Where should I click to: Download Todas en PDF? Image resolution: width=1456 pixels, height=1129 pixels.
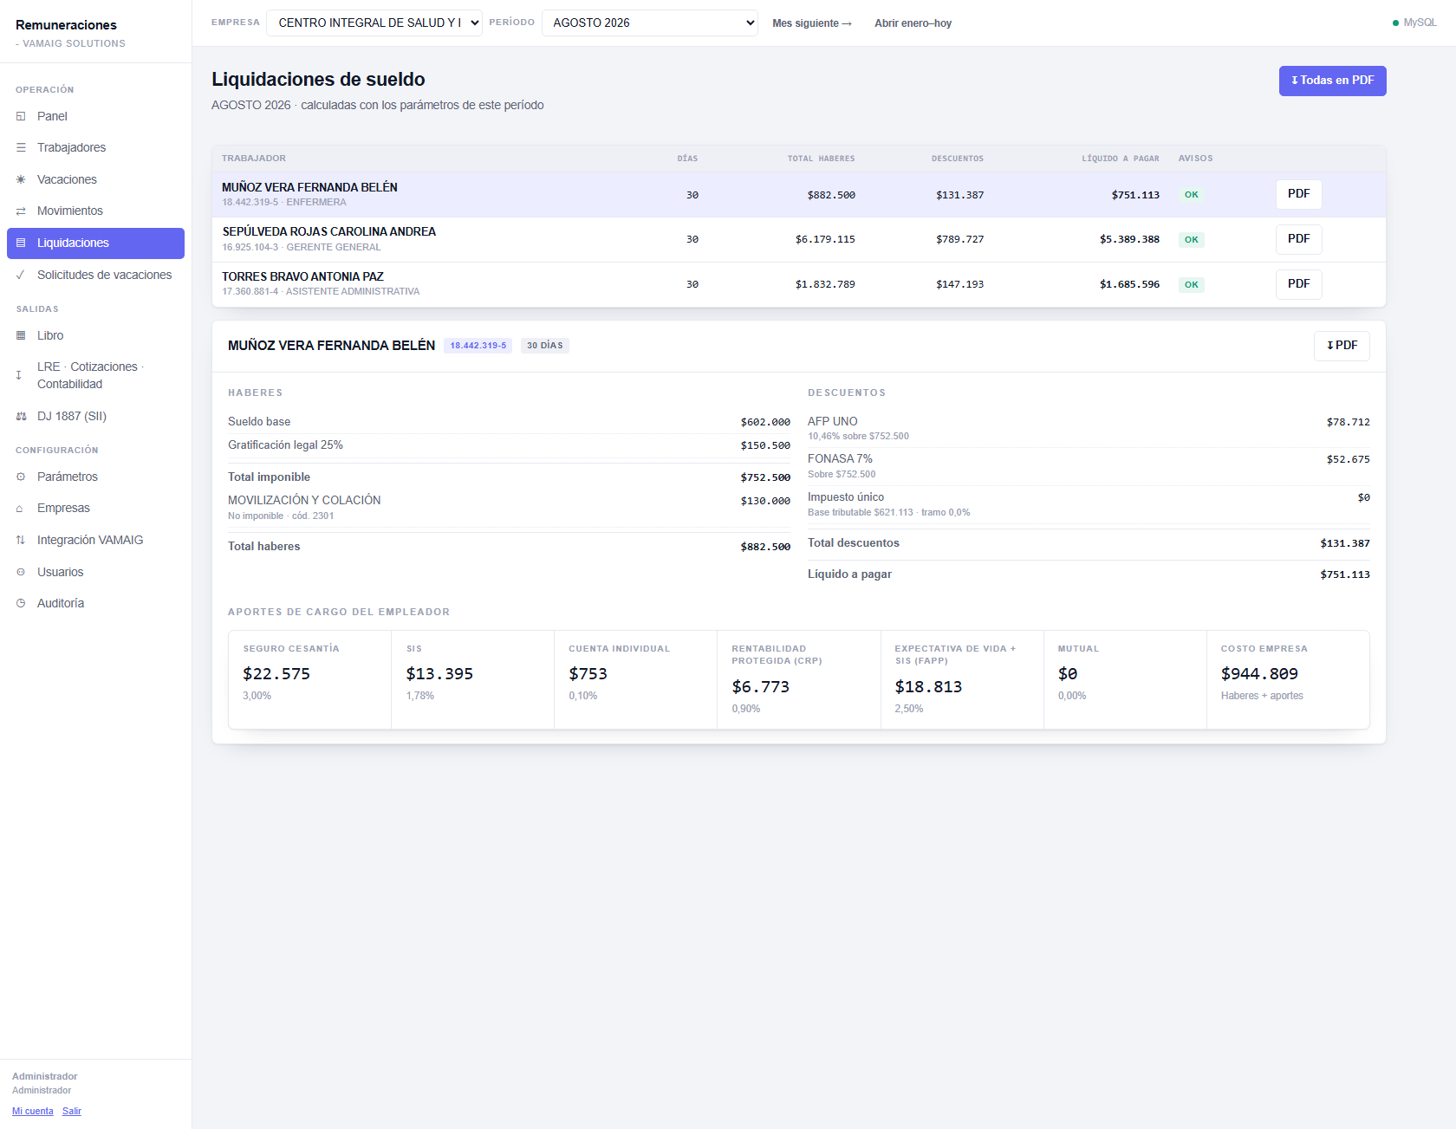click(x=1332, y=81)
